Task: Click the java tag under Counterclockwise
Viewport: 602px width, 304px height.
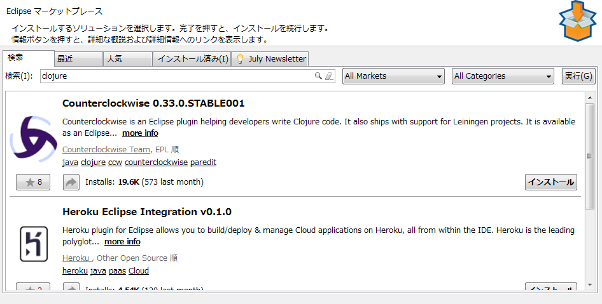Action: [x=70, y=162]
